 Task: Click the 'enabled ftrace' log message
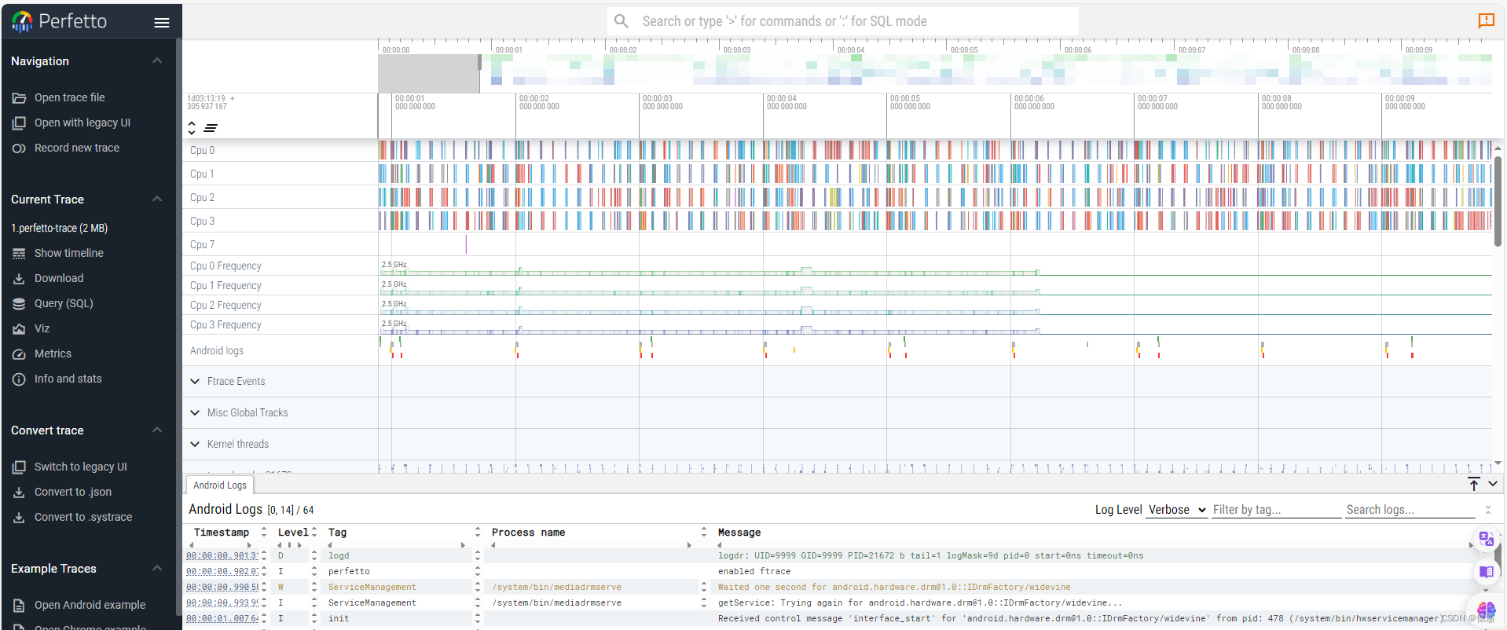[x=754, y=572]
